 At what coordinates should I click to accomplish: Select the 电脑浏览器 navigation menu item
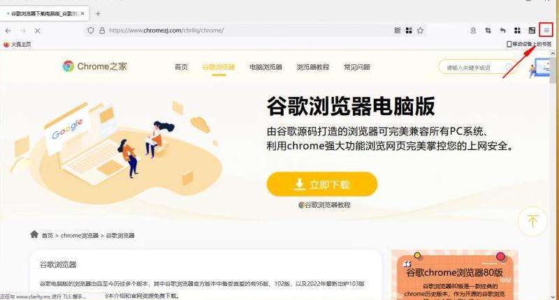(x=266, y=67)
